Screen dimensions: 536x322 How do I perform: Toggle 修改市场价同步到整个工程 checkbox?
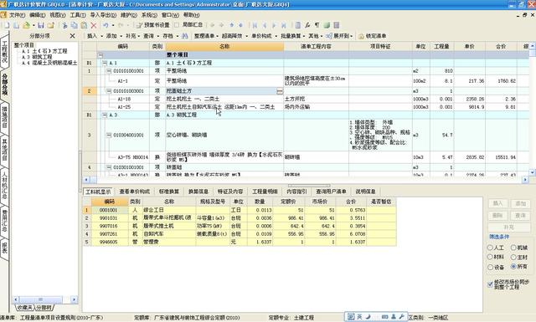(490, 284)
